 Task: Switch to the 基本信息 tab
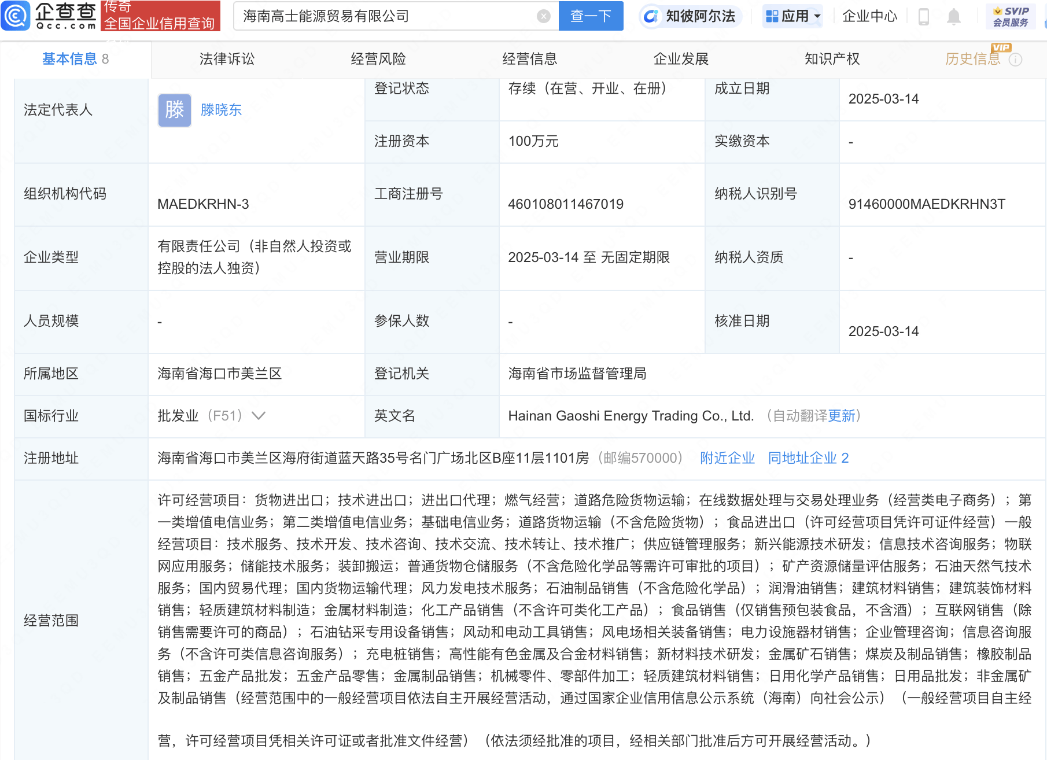pos(75,59)
